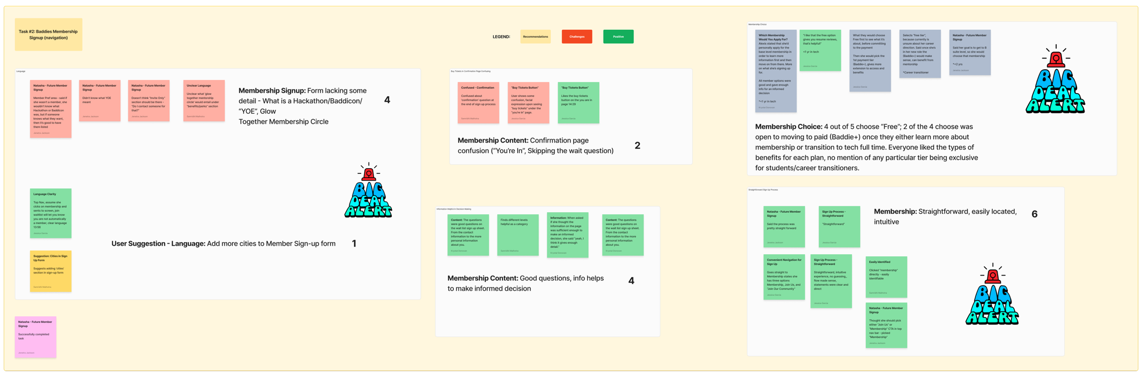Select green note 'I like that the free option'
Image resolution: width=1141 pixels, height=374 pixels.
coord(820,51)
